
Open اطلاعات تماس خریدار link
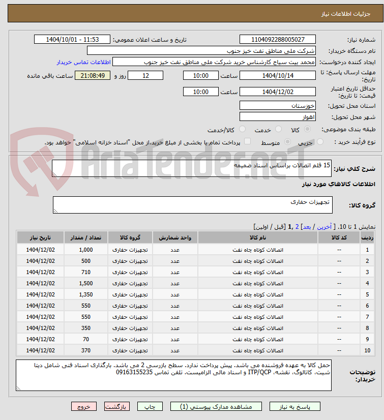pos(83,62)
